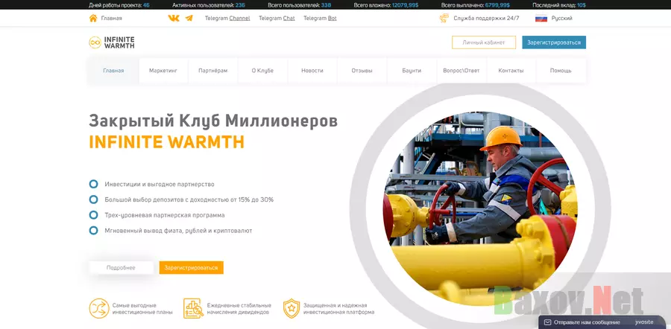Click the envelope icon in chat widget
Screen dimensions: 671x329
click(x=547, y=322)
